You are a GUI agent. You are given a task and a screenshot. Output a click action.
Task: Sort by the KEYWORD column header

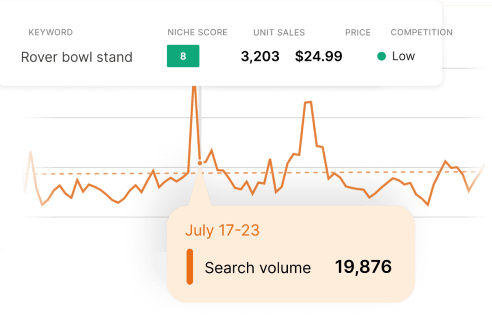point(50,33)
